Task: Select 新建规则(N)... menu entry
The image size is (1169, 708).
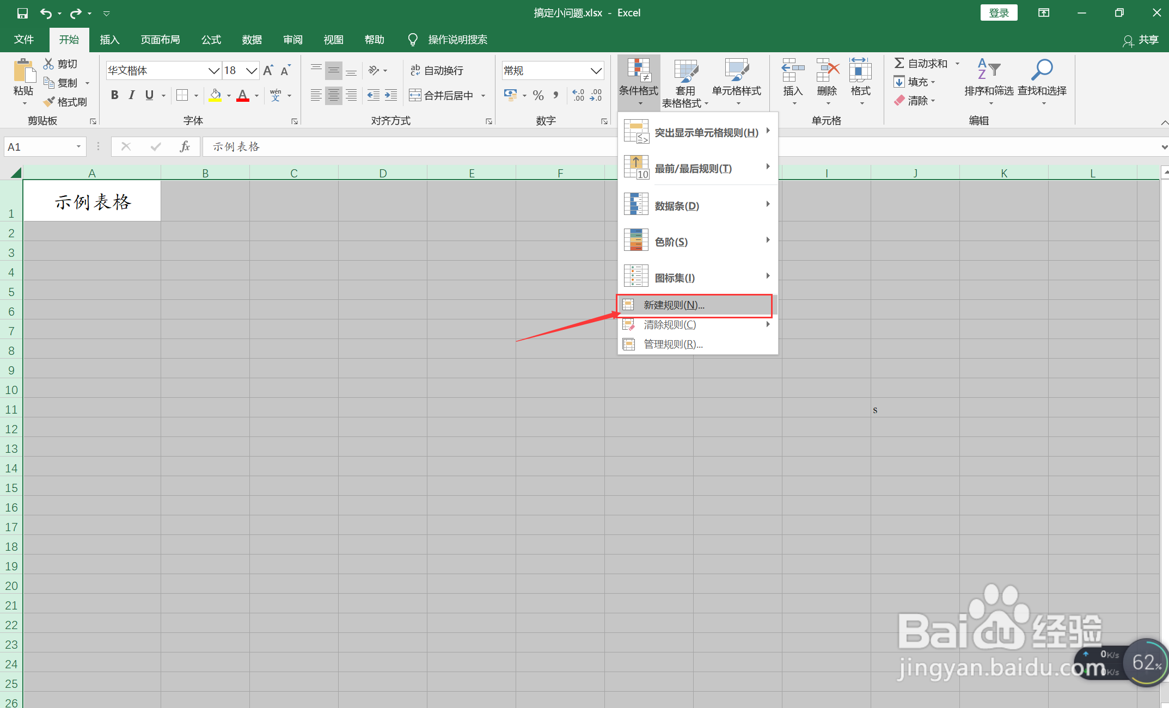Action: pyautogui.click(x=674, y=305)
